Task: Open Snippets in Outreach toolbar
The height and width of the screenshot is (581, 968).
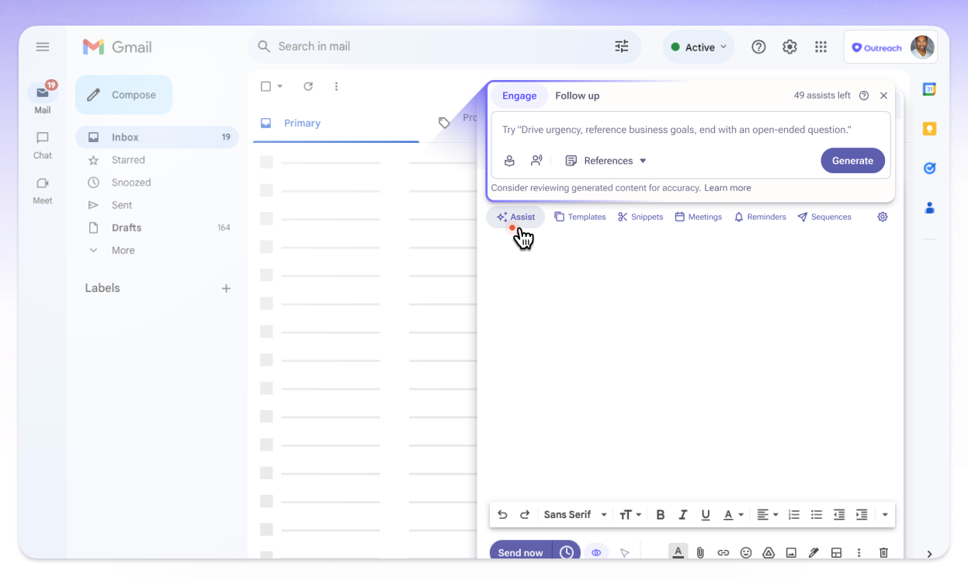Action: click(x=640, y=217)
